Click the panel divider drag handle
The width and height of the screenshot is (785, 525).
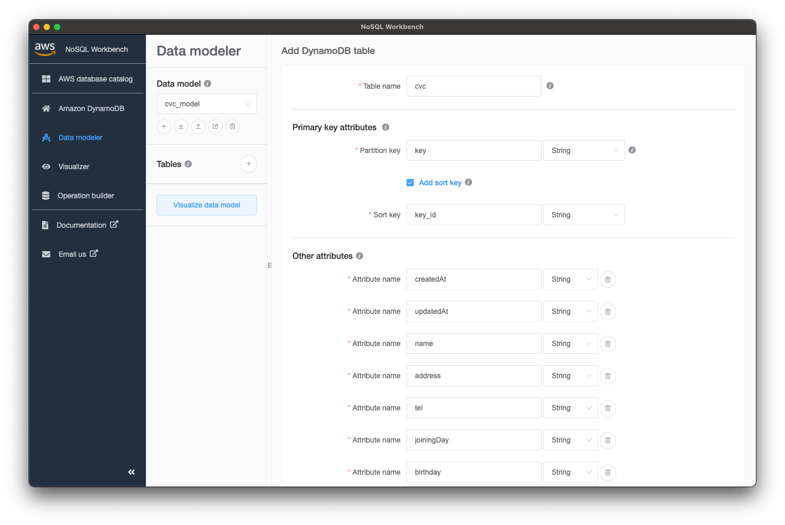269,265
